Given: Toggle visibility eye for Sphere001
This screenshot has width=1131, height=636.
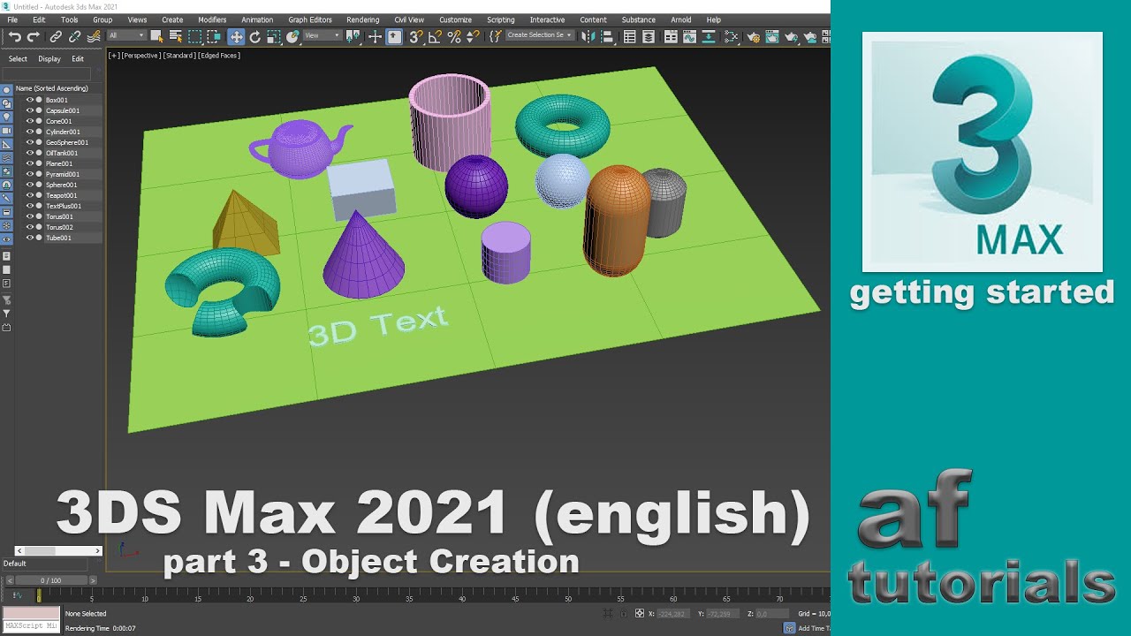Looking at the screenshot, I should click(30, 185).
